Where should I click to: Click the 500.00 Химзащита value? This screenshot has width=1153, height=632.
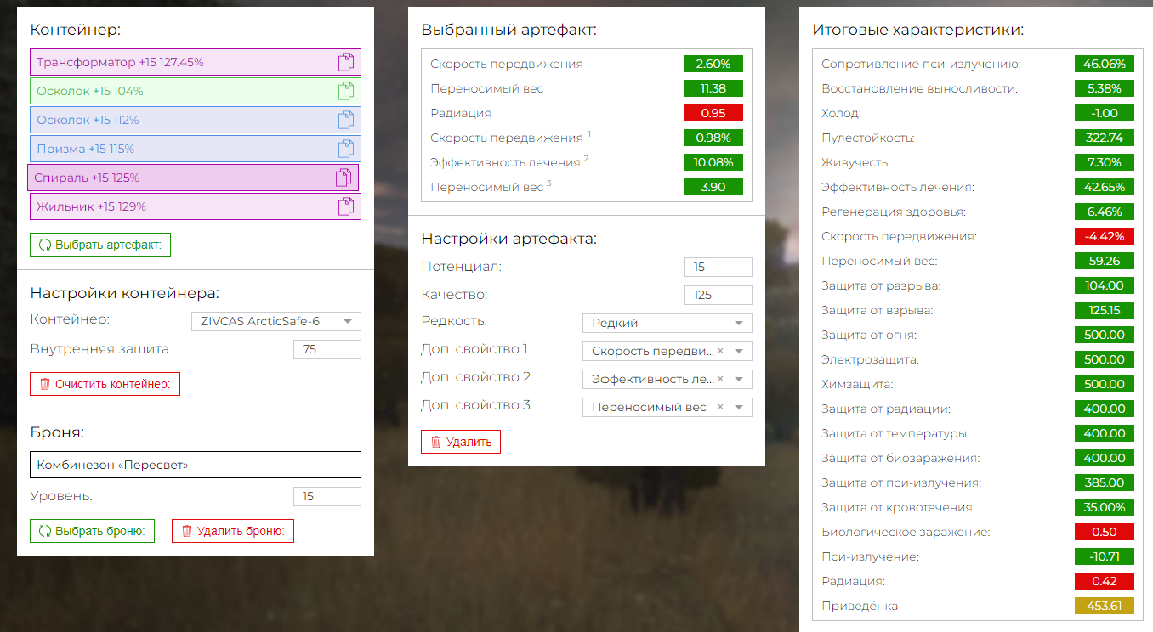(1105, 384)
